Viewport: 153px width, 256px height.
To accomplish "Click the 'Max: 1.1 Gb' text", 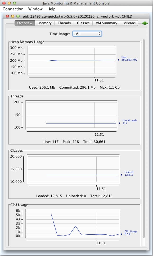I will [x=110, y=87].
